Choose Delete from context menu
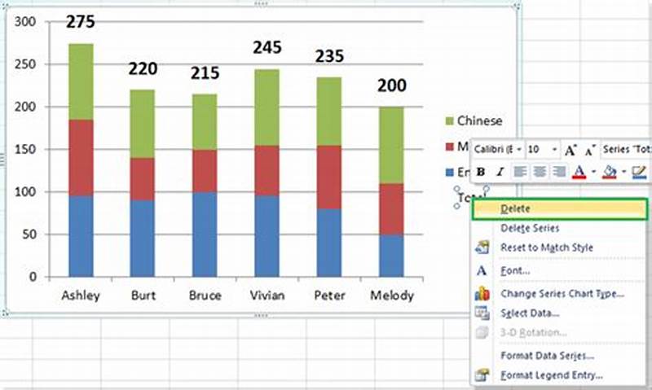The height and width of the screenshot is (390, 652). 560,209
